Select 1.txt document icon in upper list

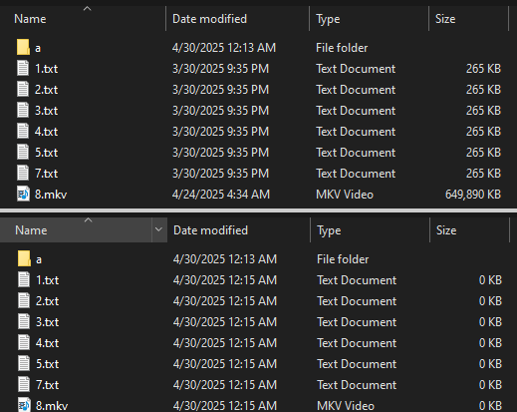point(23,69)
